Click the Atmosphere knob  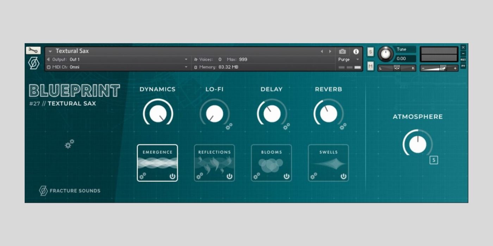pyautogui.click(x=418, y=144)
